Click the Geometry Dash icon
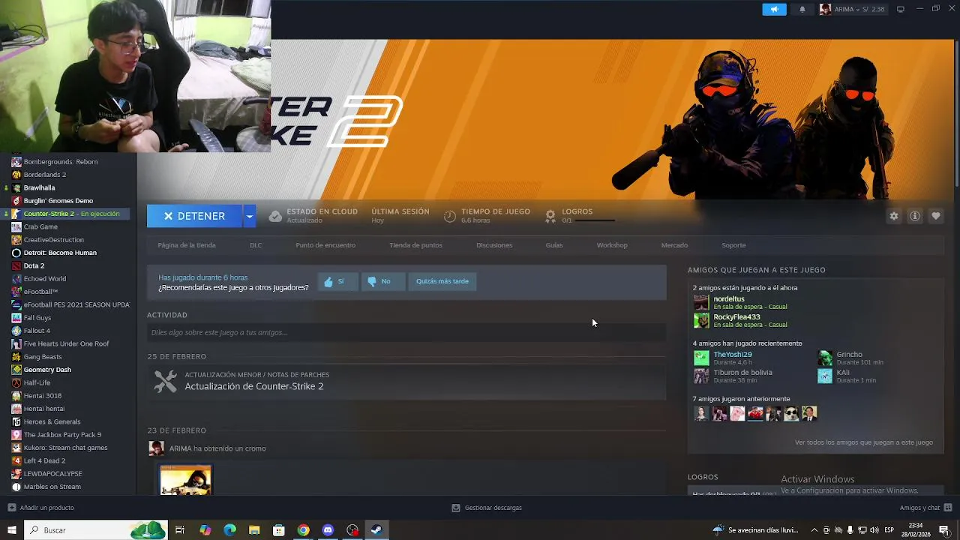Viewport: 960px width, 540px height. tap(16, 370)
